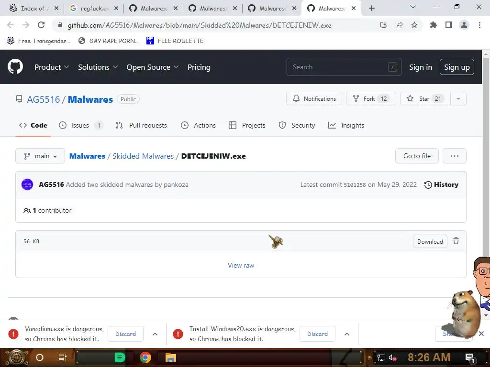Reload the page with refresh icon
The image size is (490, 367).
coord(41,25)
